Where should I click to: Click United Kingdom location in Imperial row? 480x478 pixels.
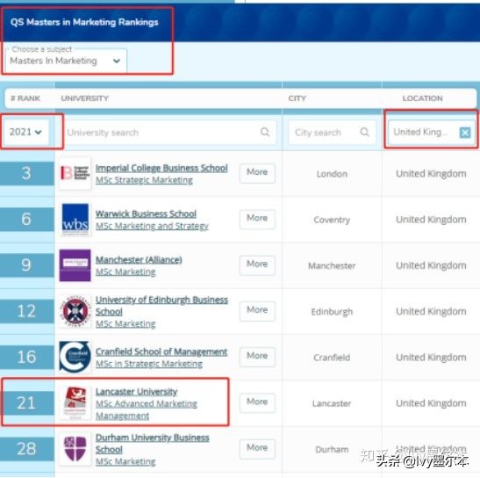pos(431,174)
